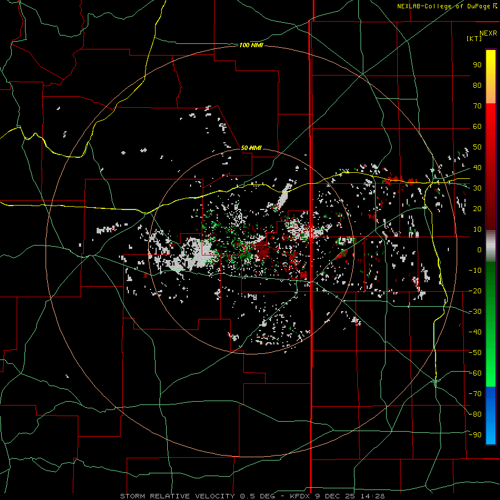Click the 50 value on the velocity scale
The width and height of the screenshot is (500, 500).
tap(477, 147)
